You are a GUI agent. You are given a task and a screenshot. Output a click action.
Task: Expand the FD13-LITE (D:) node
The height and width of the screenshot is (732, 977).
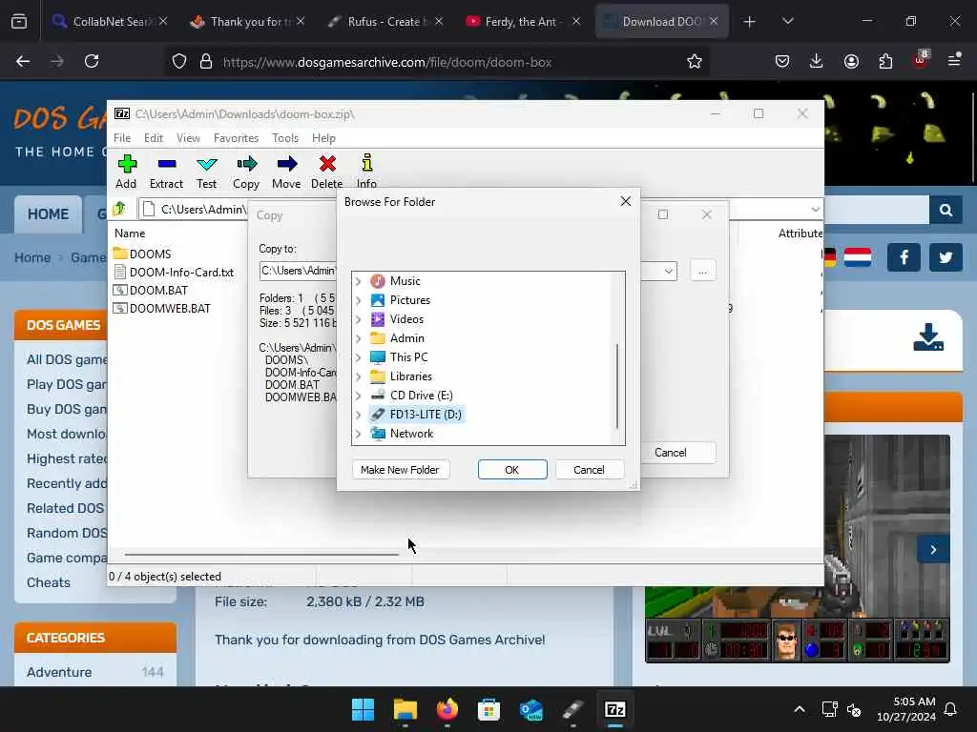359,415
